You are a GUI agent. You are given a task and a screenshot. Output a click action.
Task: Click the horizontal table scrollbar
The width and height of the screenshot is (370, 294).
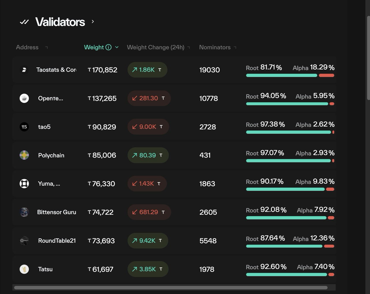[x=171, y=288]
